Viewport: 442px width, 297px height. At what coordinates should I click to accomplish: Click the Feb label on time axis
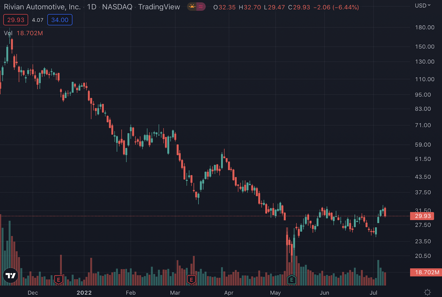(131, 293)
